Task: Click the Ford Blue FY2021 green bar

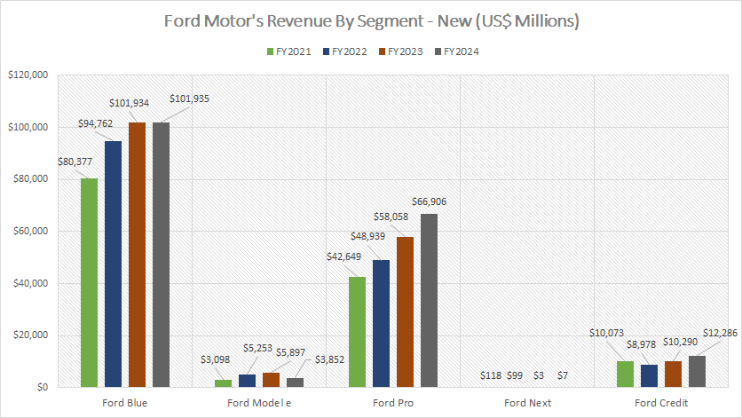Action: click(89, 282)
